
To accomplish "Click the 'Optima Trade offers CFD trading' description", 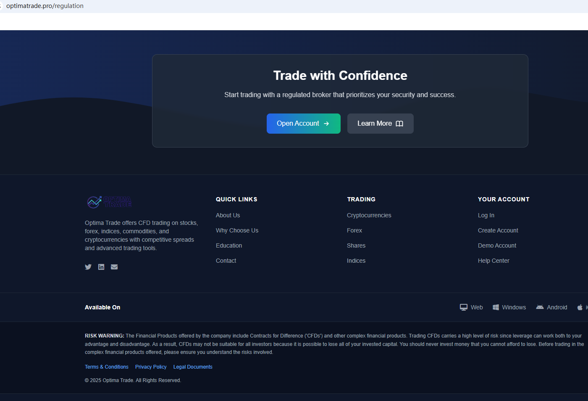I will coord(142,235).
